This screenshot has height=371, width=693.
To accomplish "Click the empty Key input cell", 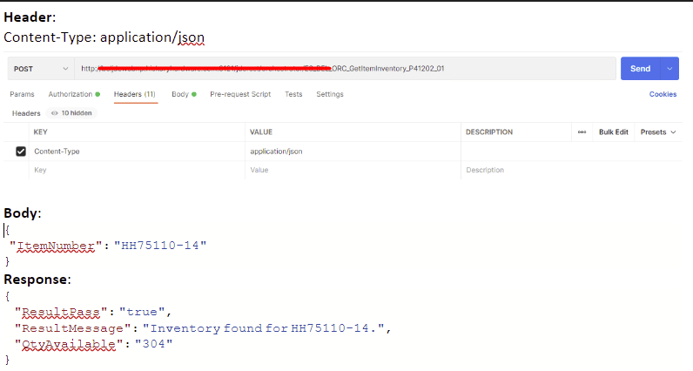I will (131, 171).
